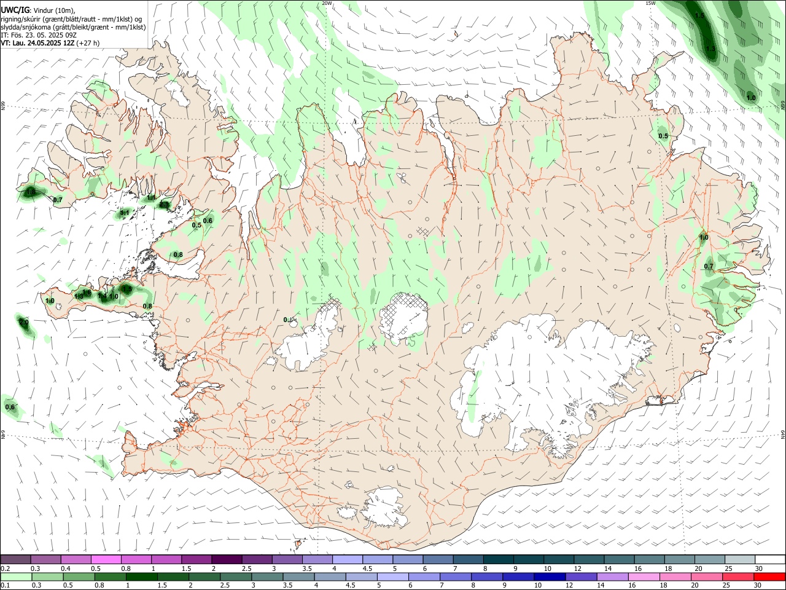Pick the light periwinkle 4 snow swatch
The width and height of the screenshot is (786, 590).
click(346, 560)
